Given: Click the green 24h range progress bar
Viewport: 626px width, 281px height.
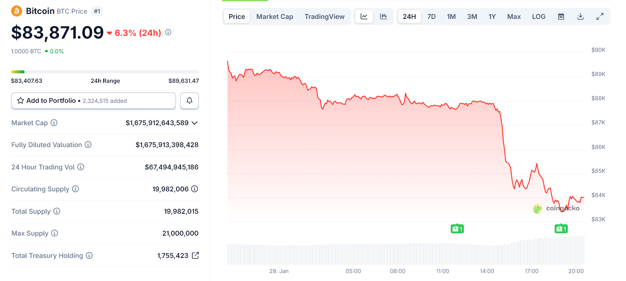Looking at the screenshot, I should point(18,71).
